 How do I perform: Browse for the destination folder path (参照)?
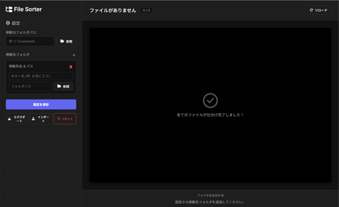63,86
